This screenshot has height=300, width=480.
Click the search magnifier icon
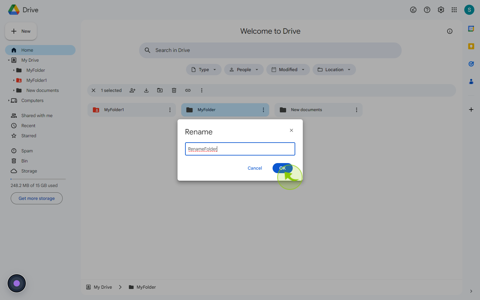click(147, 50)
